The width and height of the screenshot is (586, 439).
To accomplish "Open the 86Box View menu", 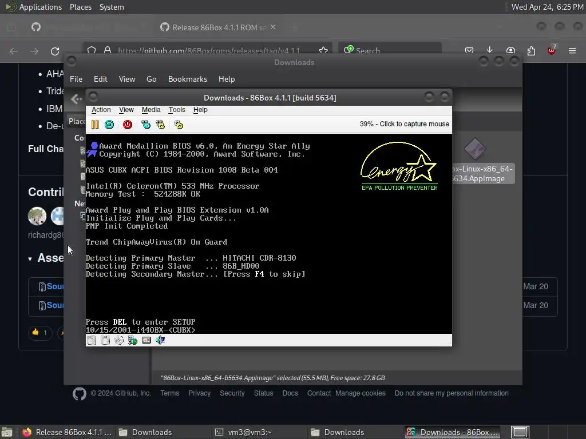I will (126, 110).
